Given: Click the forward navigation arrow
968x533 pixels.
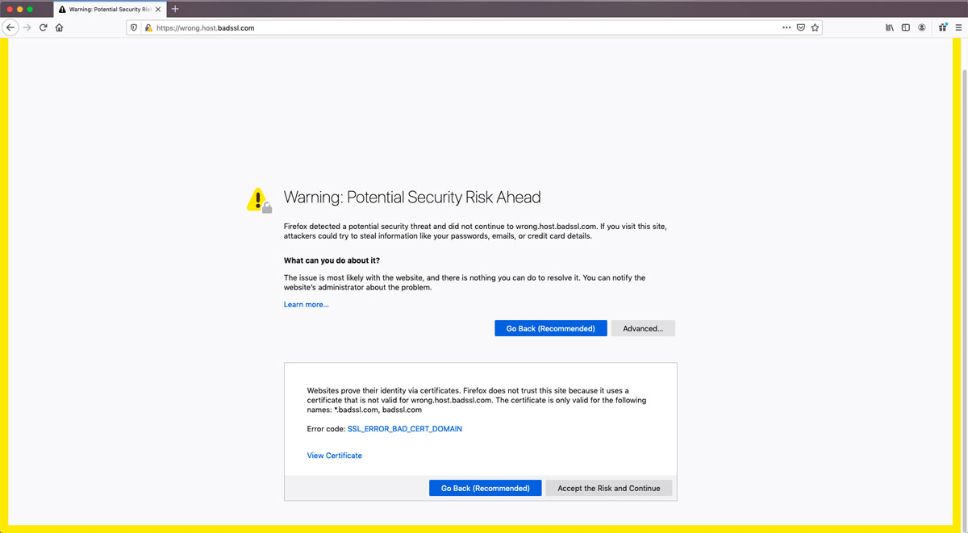Looking at the screenshot, I should [27, 27].
